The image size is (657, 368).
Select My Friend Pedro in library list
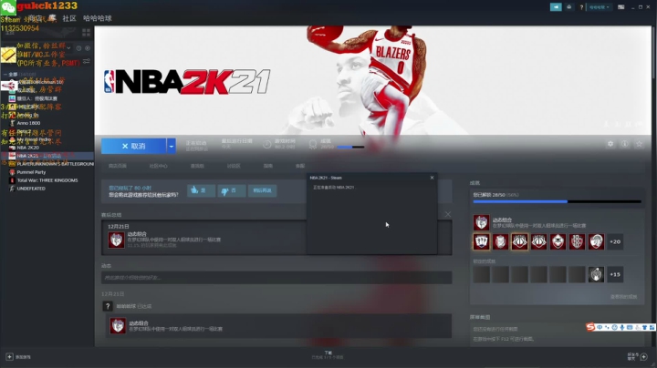[x=34, y=139]
